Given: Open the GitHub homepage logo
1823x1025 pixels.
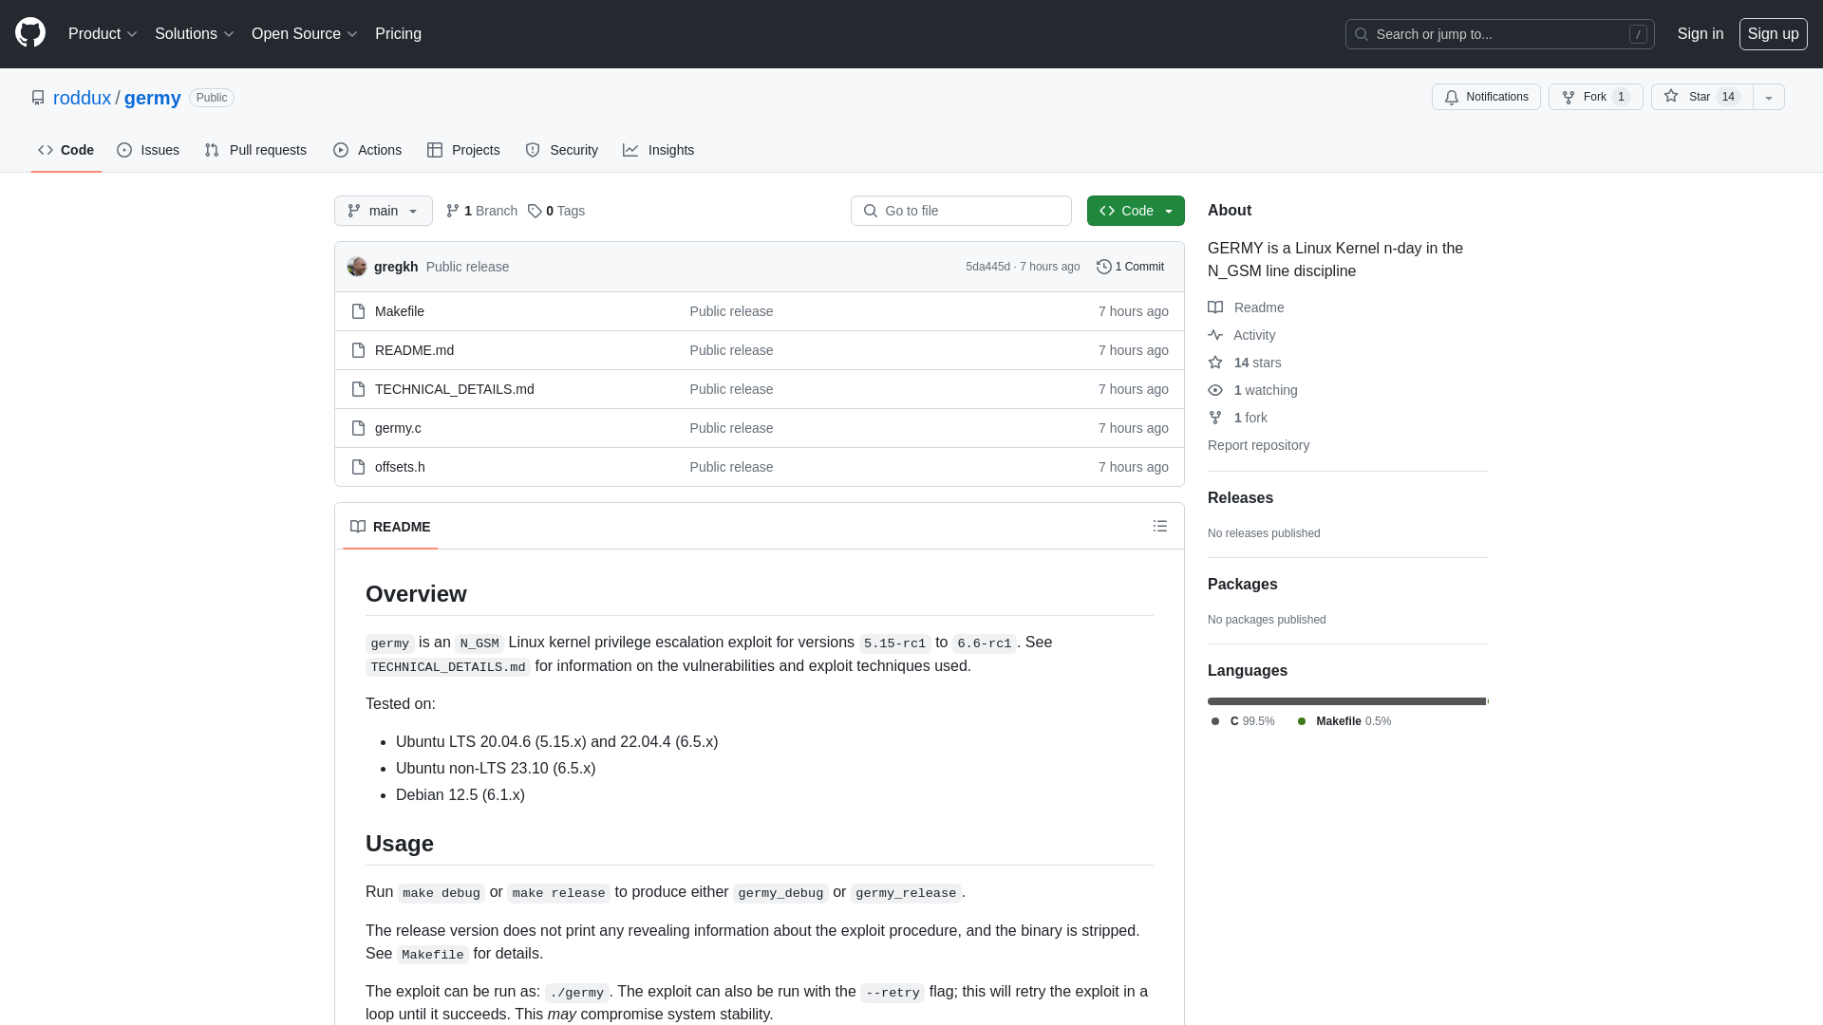Looking at the screenshot, I should [x=30, y=33].
